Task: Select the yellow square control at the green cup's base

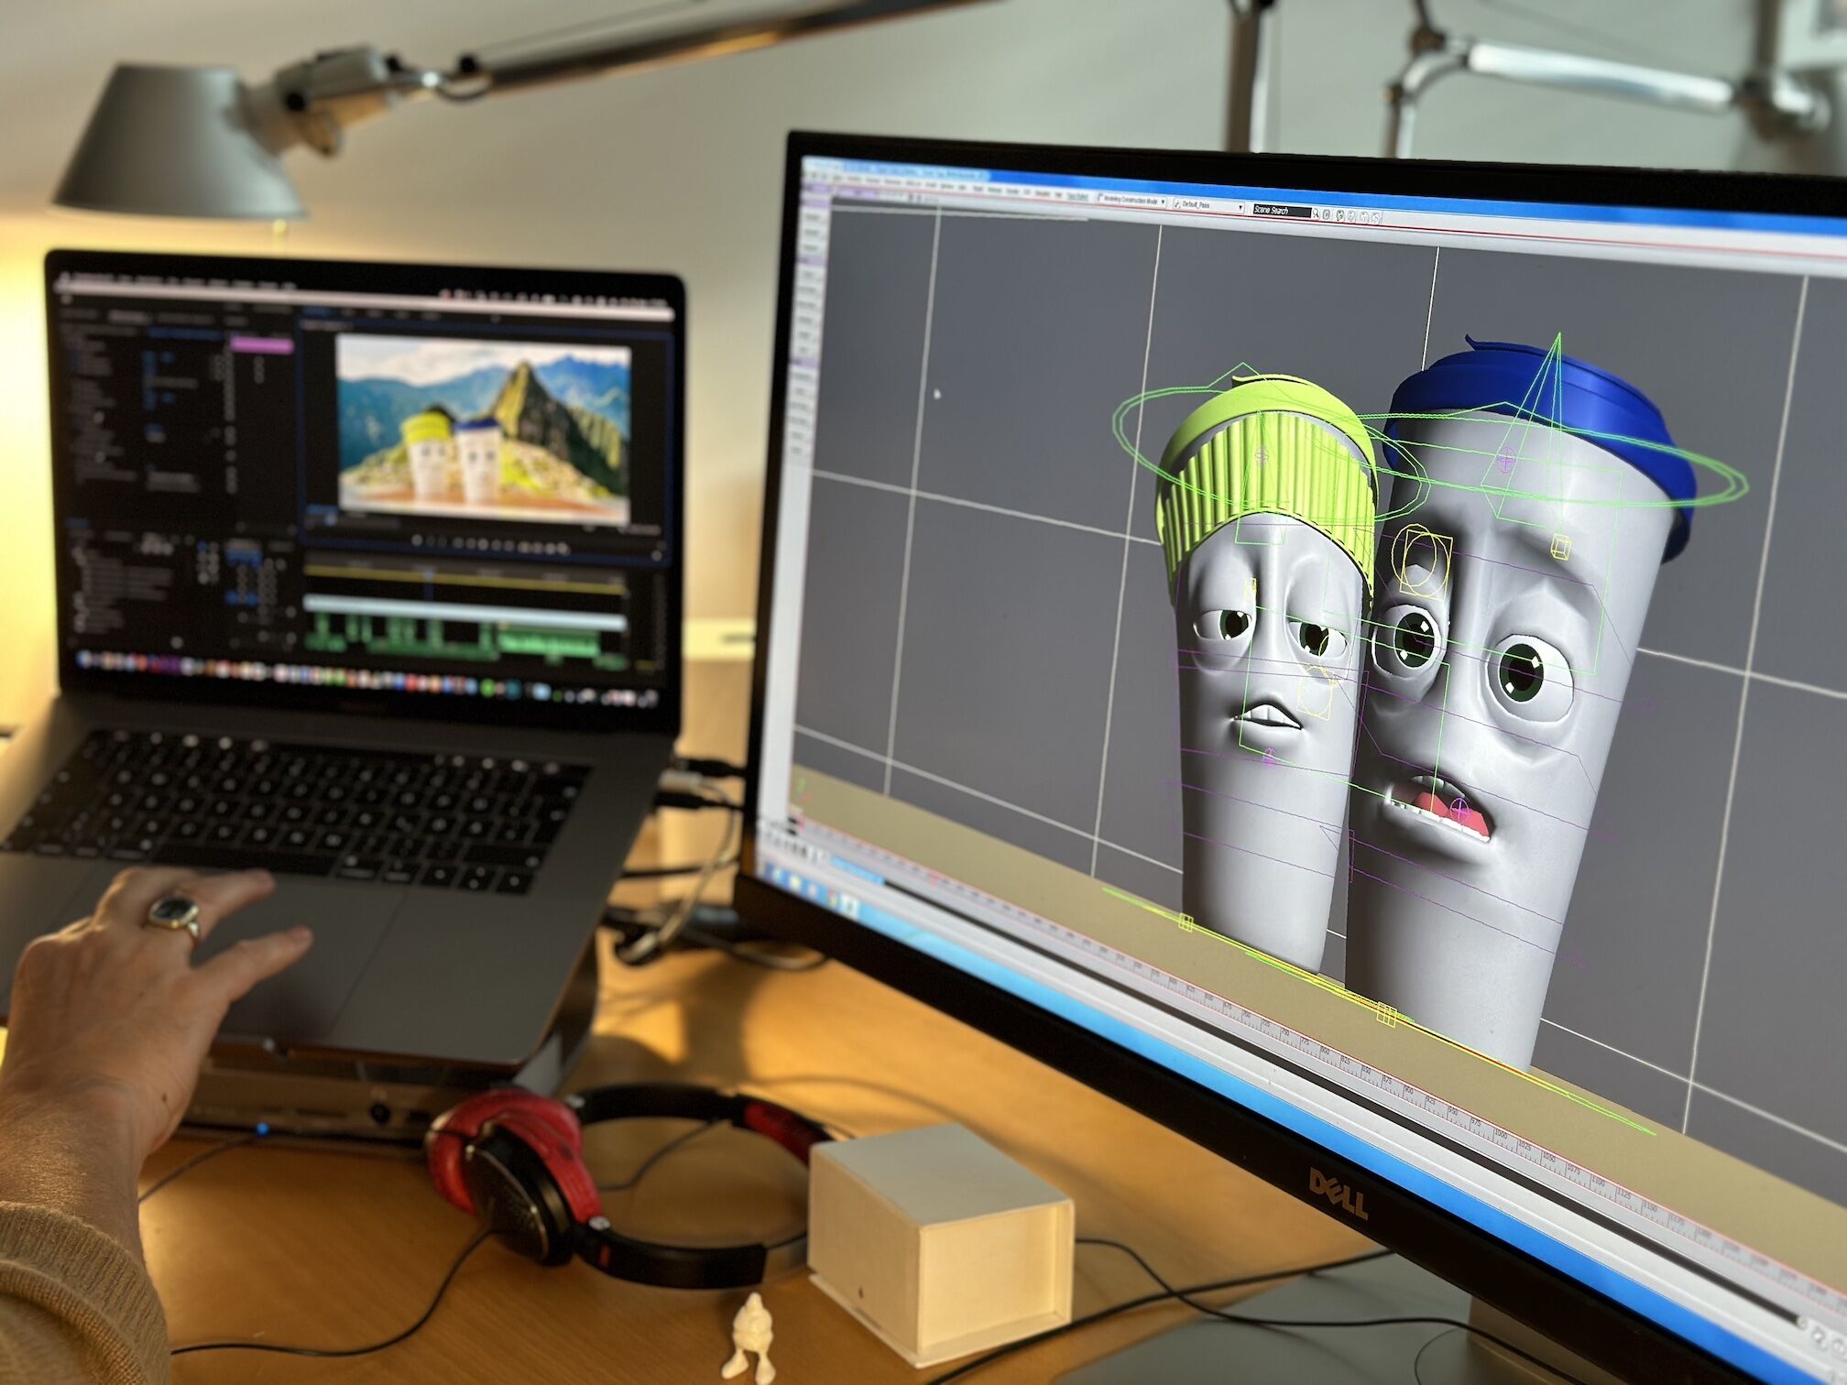Action: 1186,922
